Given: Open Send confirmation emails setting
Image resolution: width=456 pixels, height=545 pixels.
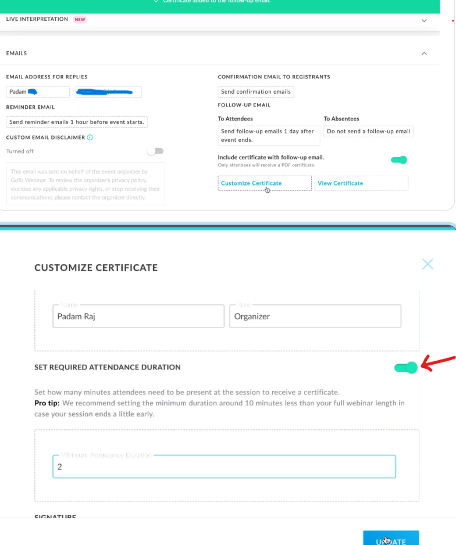Looking at the screenshot, I should pos(255,92).
